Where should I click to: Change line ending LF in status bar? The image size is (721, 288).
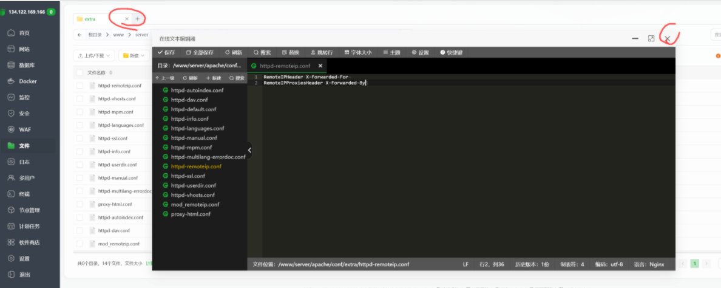click(466, 264)
